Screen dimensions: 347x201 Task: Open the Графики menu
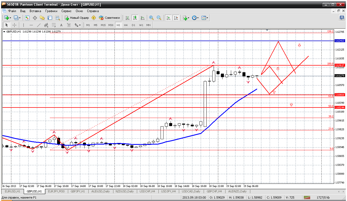pyautogui.click(x=51, y=11)
